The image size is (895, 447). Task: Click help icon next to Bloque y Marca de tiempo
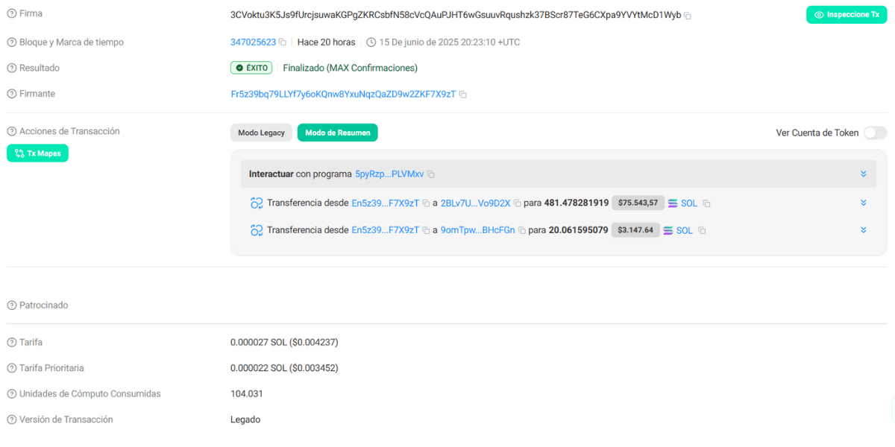[x=11, y=42]
